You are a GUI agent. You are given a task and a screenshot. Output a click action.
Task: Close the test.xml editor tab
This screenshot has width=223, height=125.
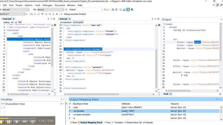[14, 19]
